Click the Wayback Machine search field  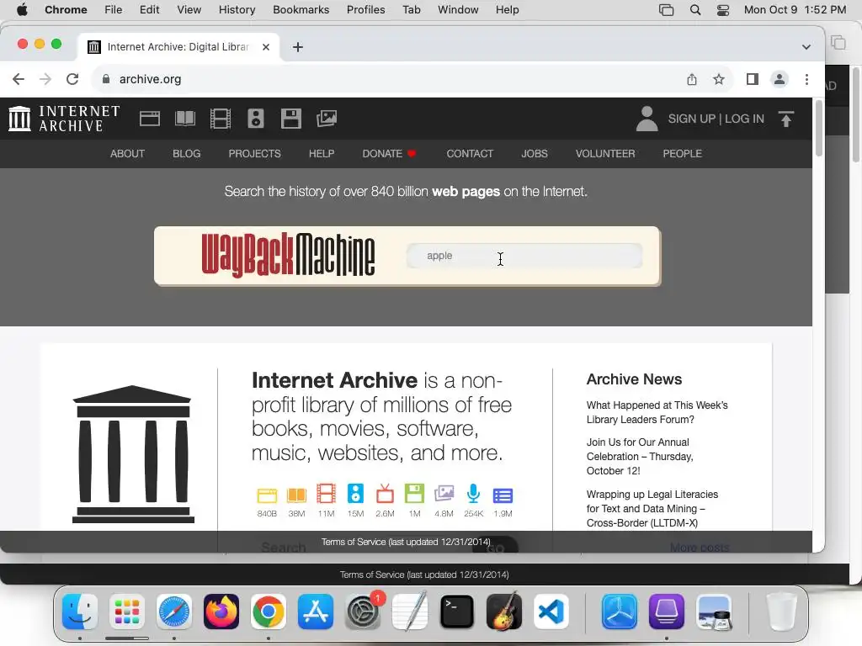pos(524,256)
